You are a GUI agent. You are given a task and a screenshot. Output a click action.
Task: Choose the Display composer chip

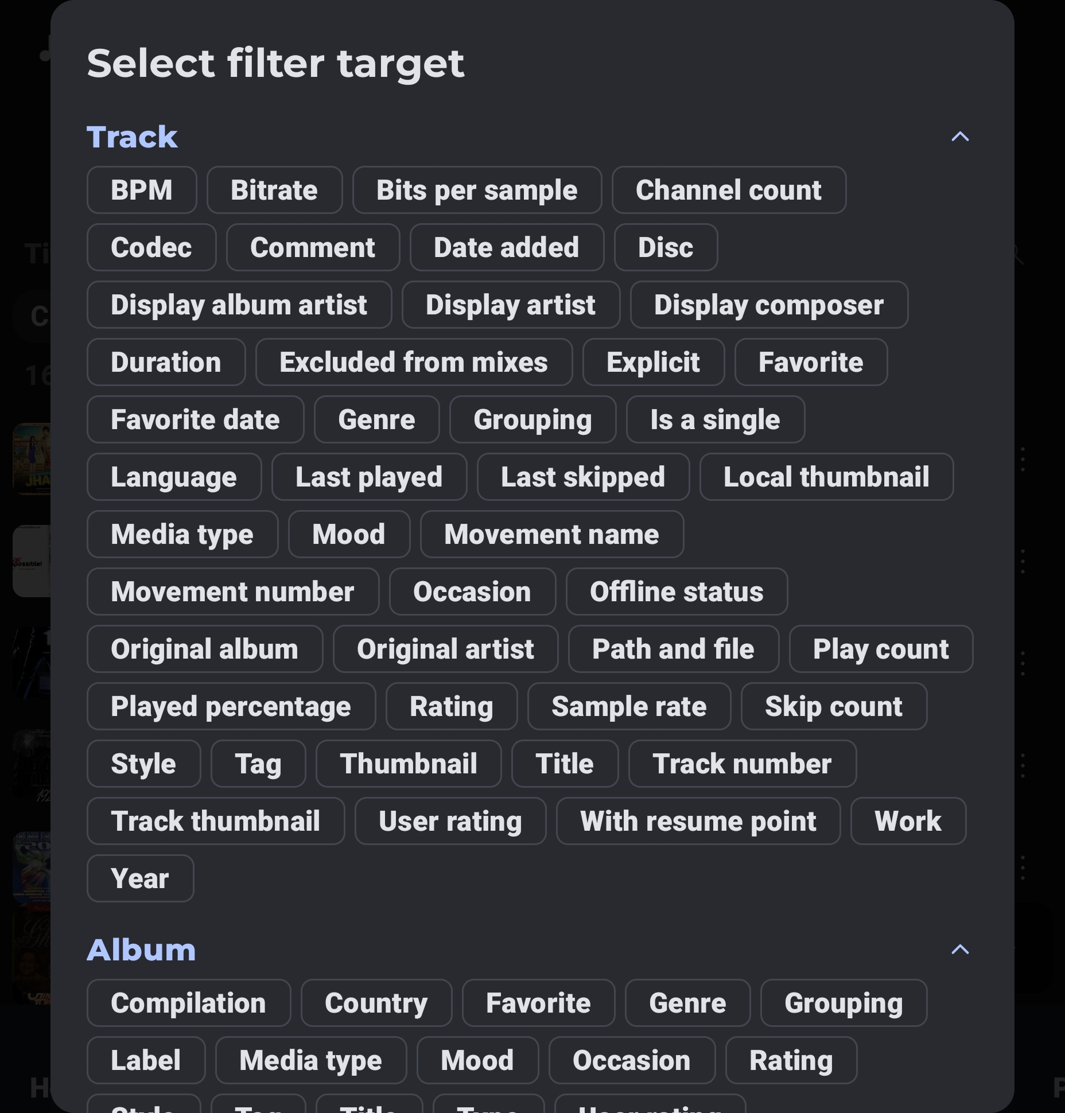coord(769,305)
